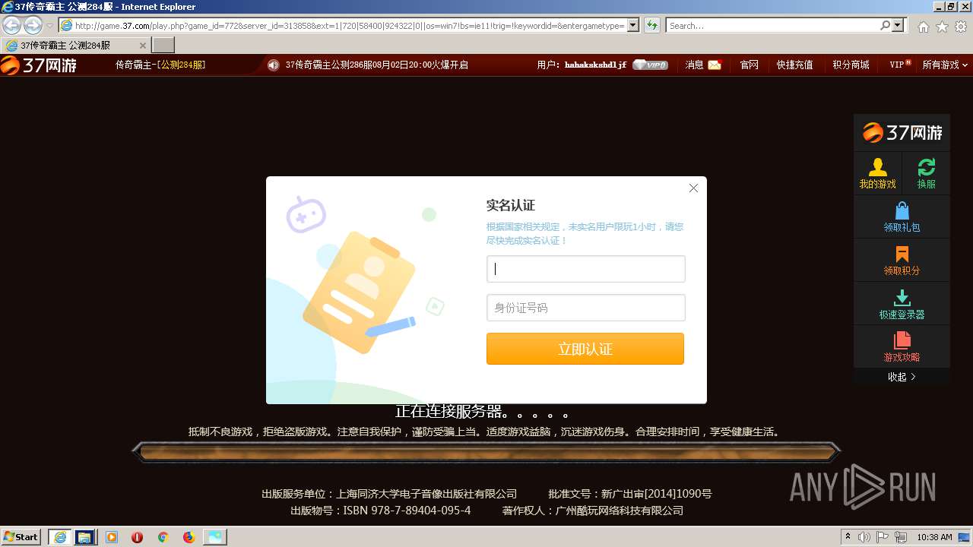
Task: Refresh the page with the refresh icon
Action: pos(651,26)
